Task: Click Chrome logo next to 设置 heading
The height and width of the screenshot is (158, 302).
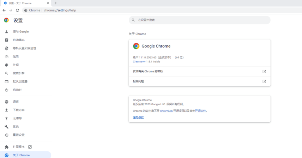Action: click(x=6, y=20)
